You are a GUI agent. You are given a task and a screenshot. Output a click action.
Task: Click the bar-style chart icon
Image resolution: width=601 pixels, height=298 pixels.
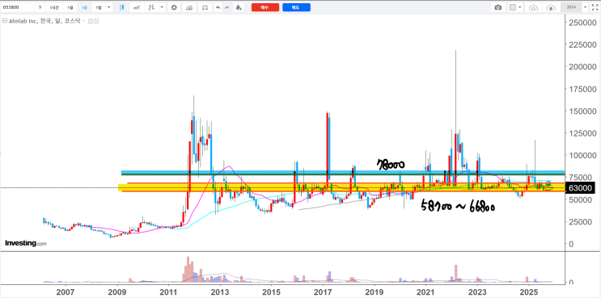[x=152, y=7]
